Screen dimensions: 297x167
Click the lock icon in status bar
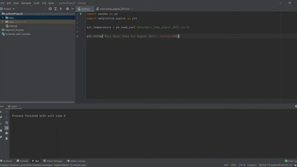295,165
